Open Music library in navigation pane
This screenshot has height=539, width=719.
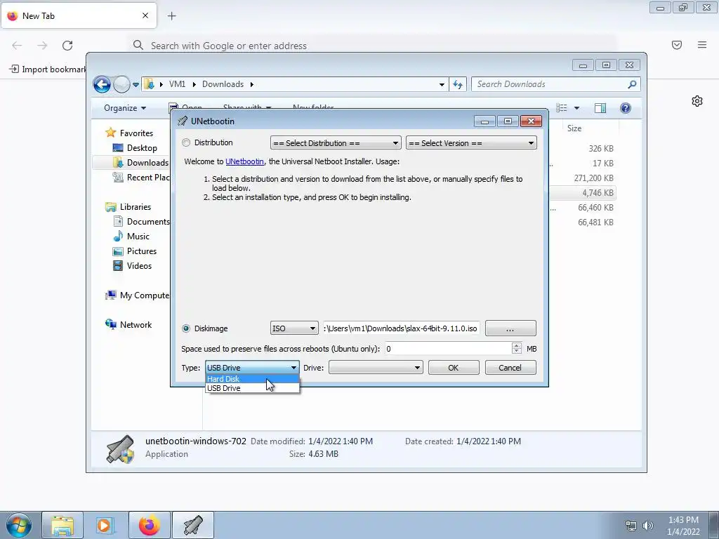point(138,237)
